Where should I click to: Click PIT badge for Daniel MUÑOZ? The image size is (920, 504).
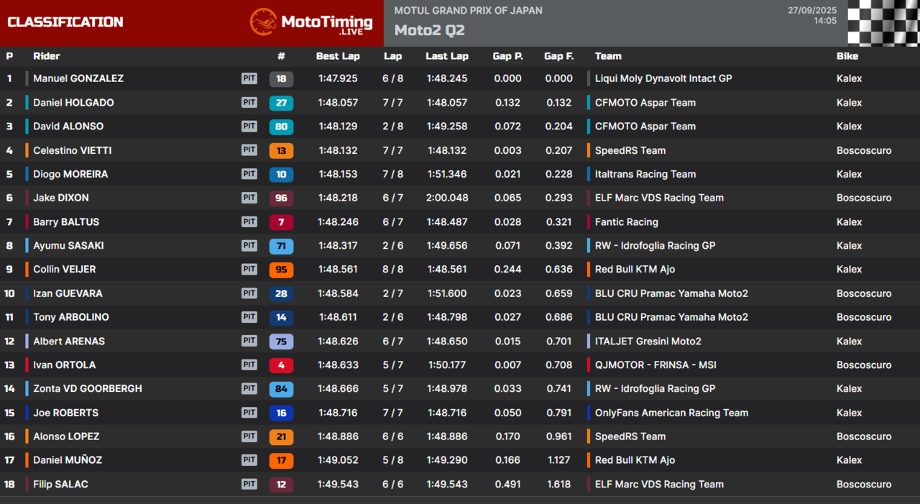[x=249, y=459]
